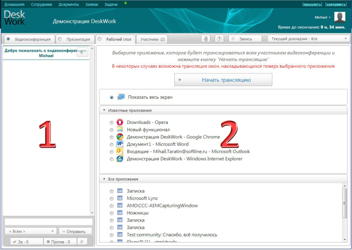
Task: Click the Все приложения list scrollbar thumb
Action: pos(345,203)
